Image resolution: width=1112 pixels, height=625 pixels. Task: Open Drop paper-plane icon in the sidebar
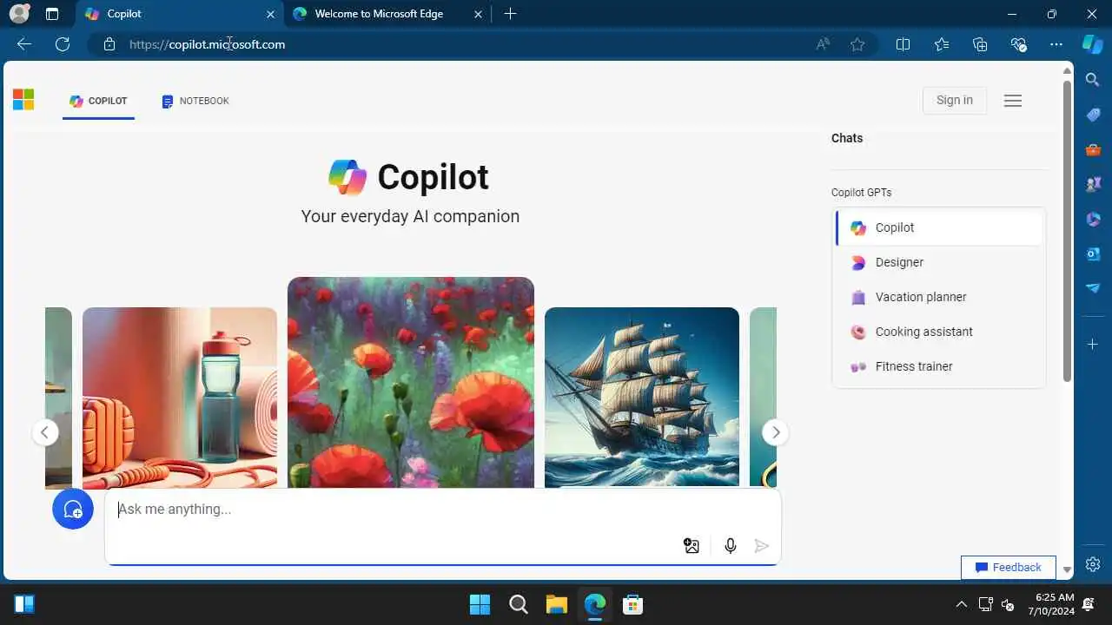pyautogui.click(x=1093, y=288)
